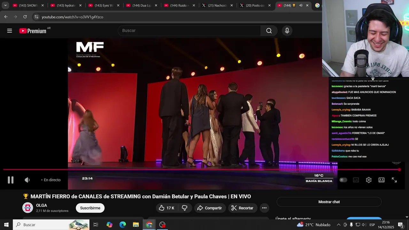The width and height of the screenshot is (409, 230).
Task: Start voice search with microphone icon
Action: tap(287, 31)
